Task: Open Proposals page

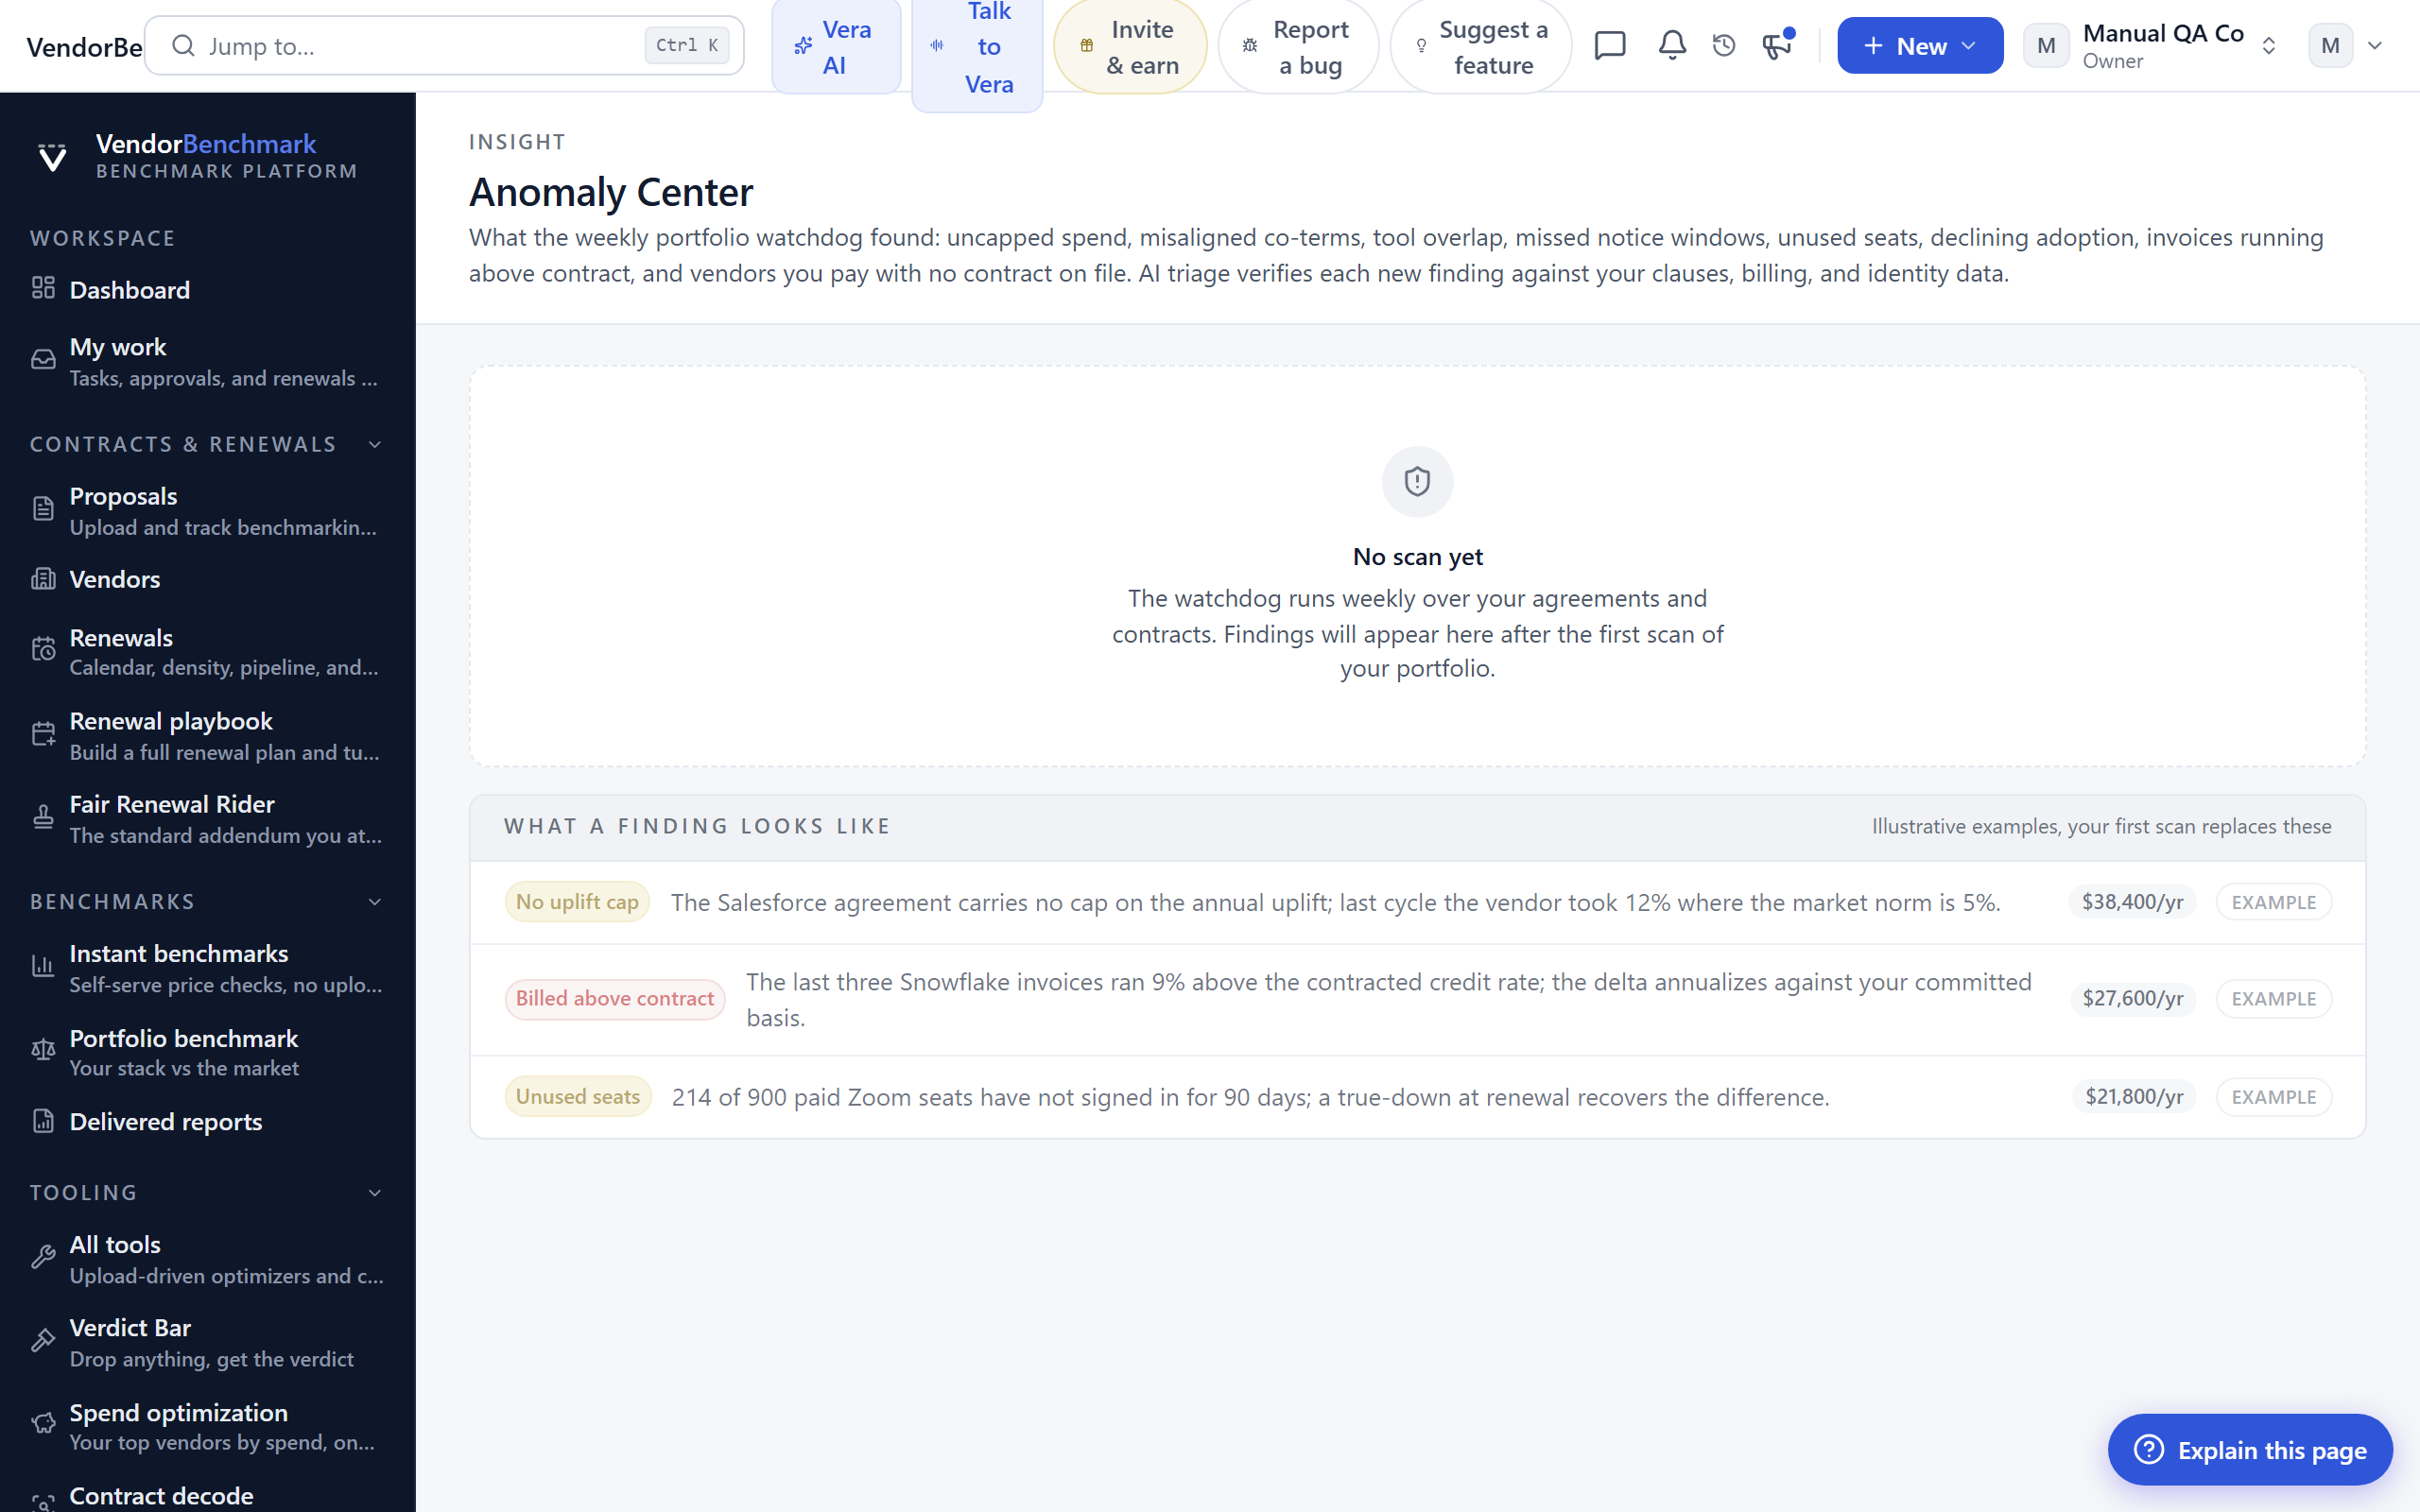Action: 208,511
